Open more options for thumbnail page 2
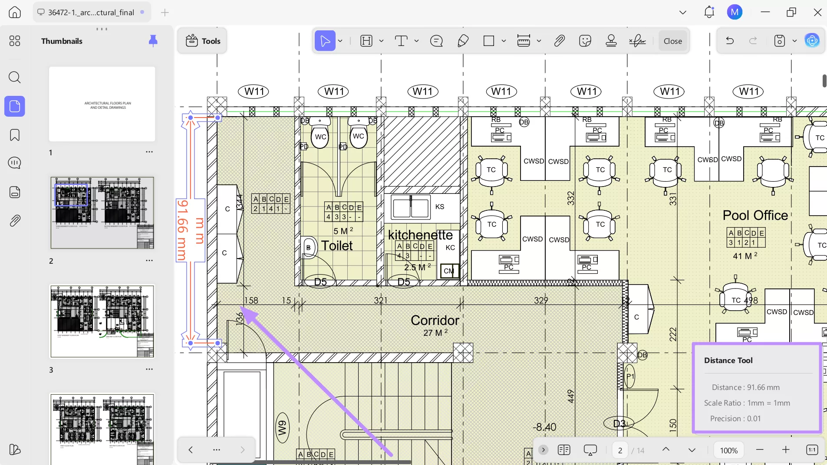Image resolution: width=827 pixels, height=465 pixels. click(149, 260)
